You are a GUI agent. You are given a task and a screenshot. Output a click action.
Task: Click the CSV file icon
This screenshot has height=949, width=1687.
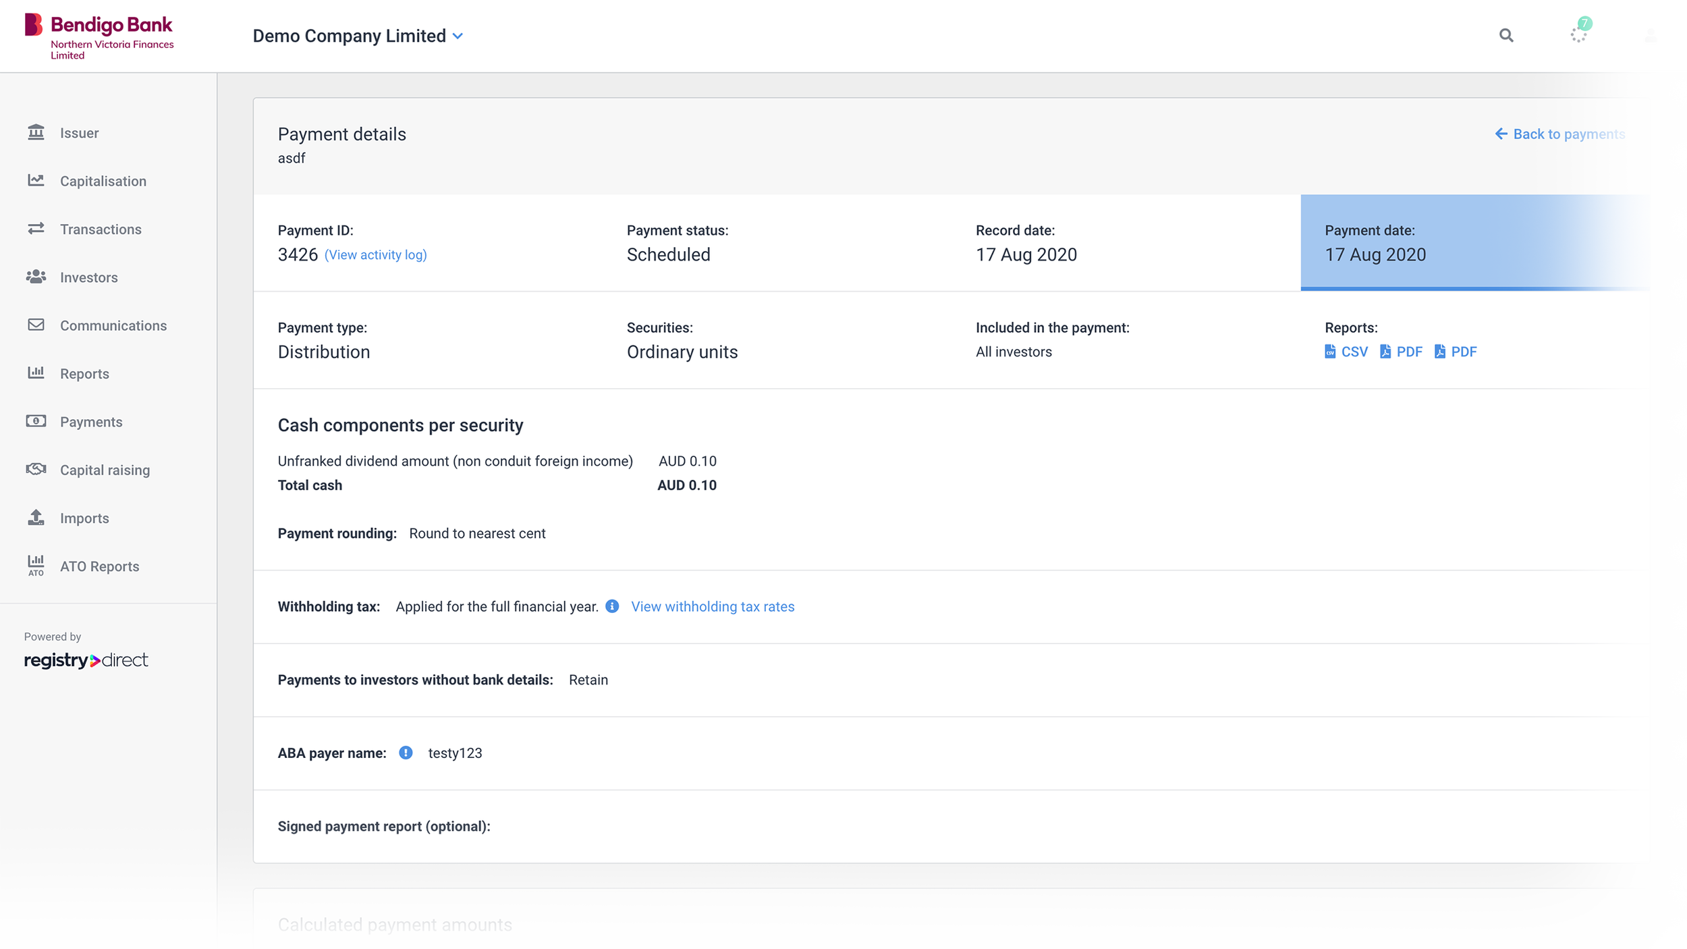click(x=1330, y=352)
